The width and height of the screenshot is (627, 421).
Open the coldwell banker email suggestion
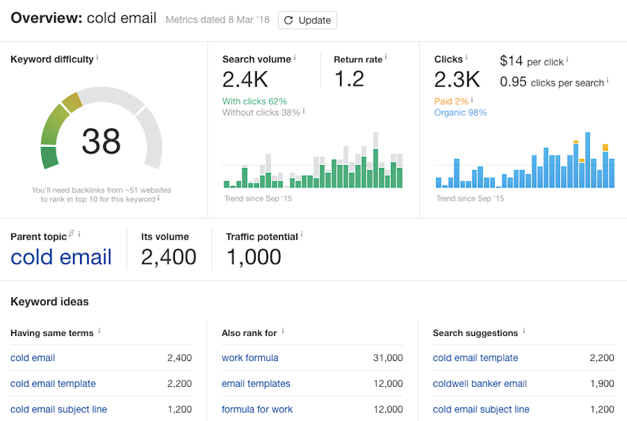tap(479, 383)
